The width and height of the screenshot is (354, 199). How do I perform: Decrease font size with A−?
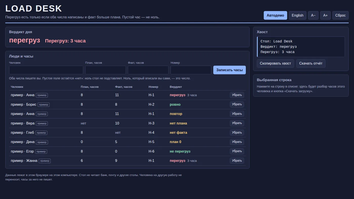[x=313, y=15]
